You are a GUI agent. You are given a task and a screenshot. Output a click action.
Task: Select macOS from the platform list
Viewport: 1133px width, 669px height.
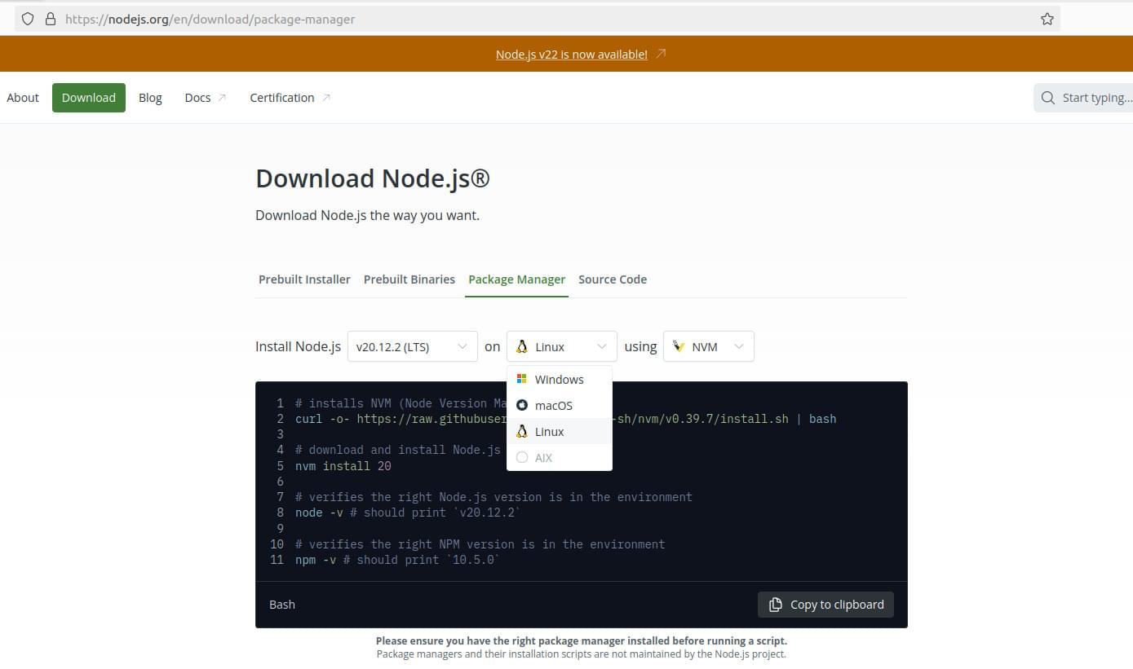[x=560, y=405]
